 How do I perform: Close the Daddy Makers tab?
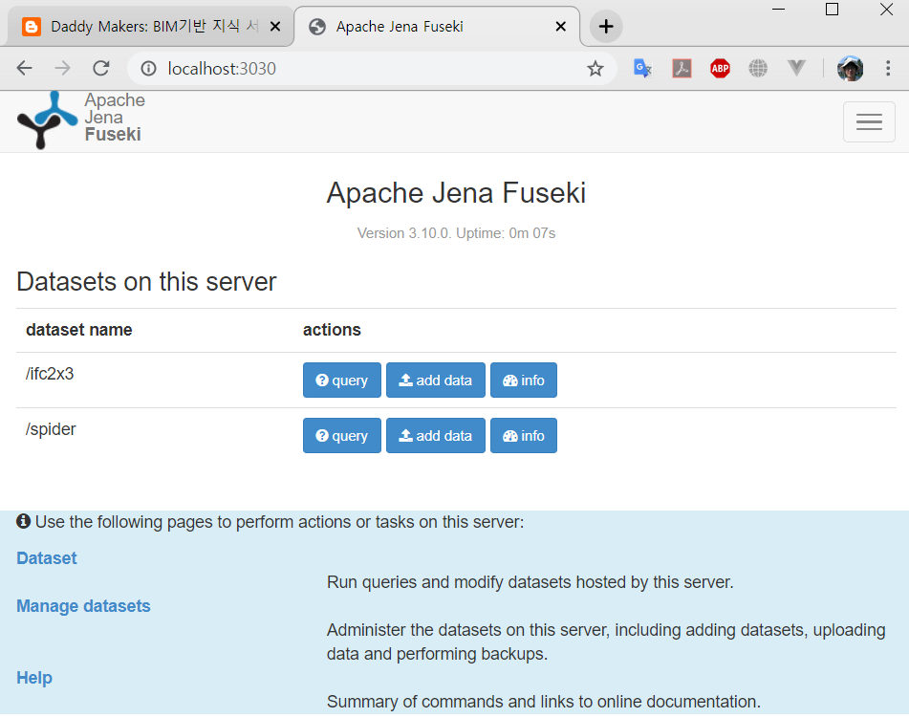275,27
